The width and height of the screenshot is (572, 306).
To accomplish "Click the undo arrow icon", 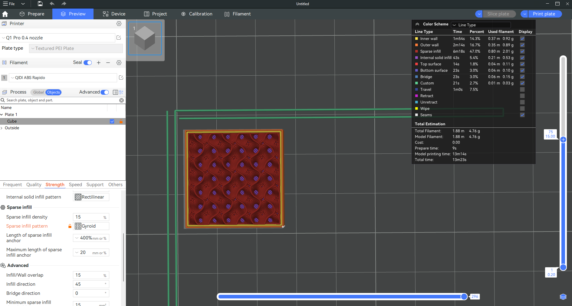I will click(52, 4).
